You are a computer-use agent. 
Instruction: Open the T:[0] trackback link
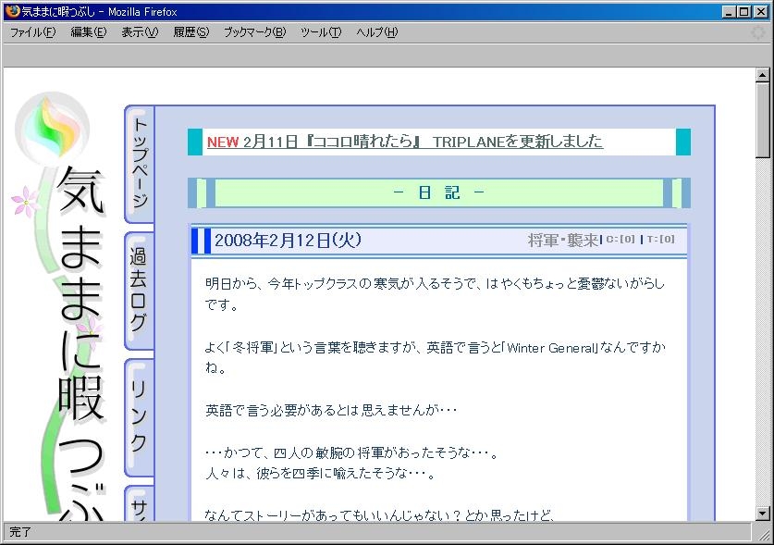660,240
